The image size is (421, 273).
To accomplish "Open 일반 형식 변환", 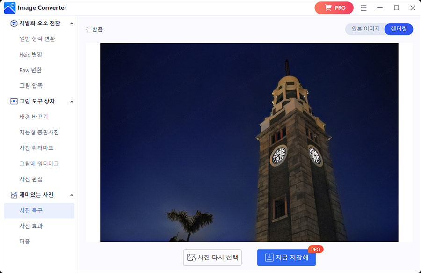I will click(x=37, y=39).
